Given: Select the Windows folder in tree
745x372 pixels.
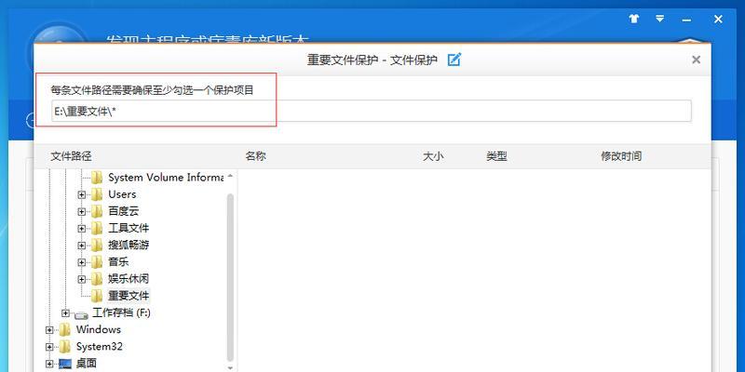Looking at the screenshot, I should coord(99,330).
